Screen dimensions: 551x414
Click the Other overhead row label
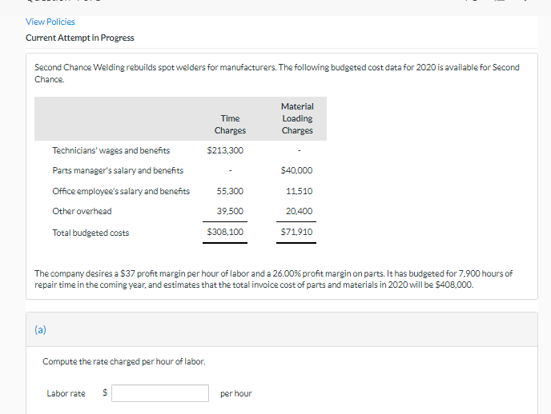pyautogui.click(x=82, y=211)
